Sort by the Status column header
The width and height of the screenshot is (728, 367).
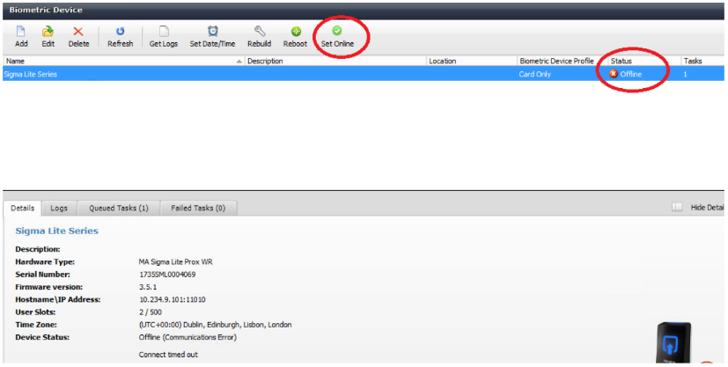642,61
